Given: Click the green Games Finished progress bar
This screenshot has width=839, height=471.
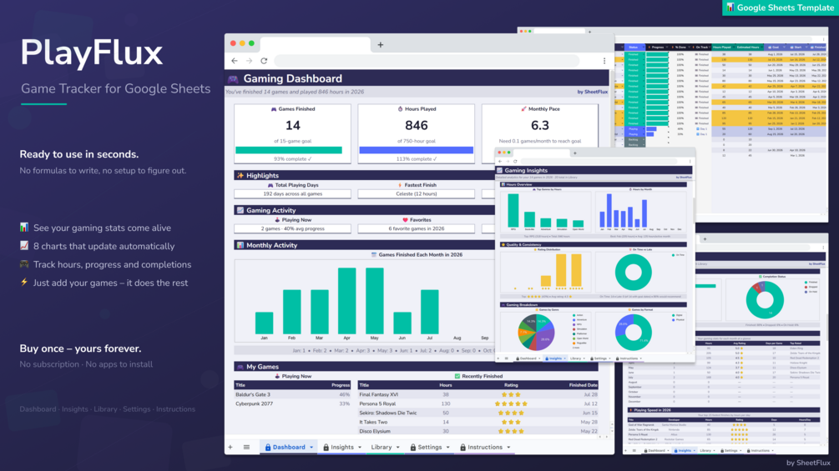Looking at the screenshot, I should pos(289,150).
